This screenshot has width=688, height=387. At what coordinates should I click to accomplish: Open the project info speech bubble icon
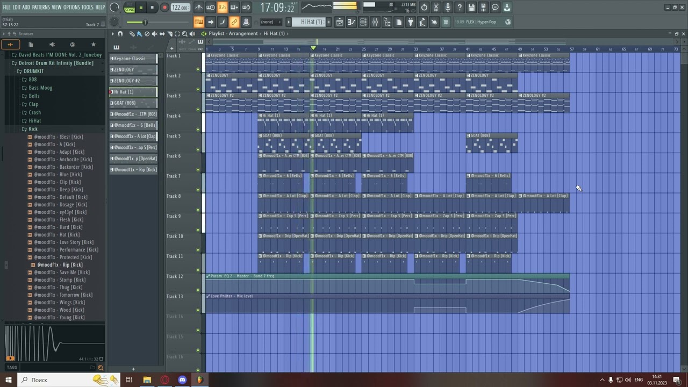[x=495, y=8]
